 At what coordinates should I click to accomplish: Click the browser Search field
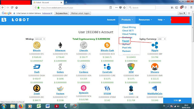[x=142, y=8]
